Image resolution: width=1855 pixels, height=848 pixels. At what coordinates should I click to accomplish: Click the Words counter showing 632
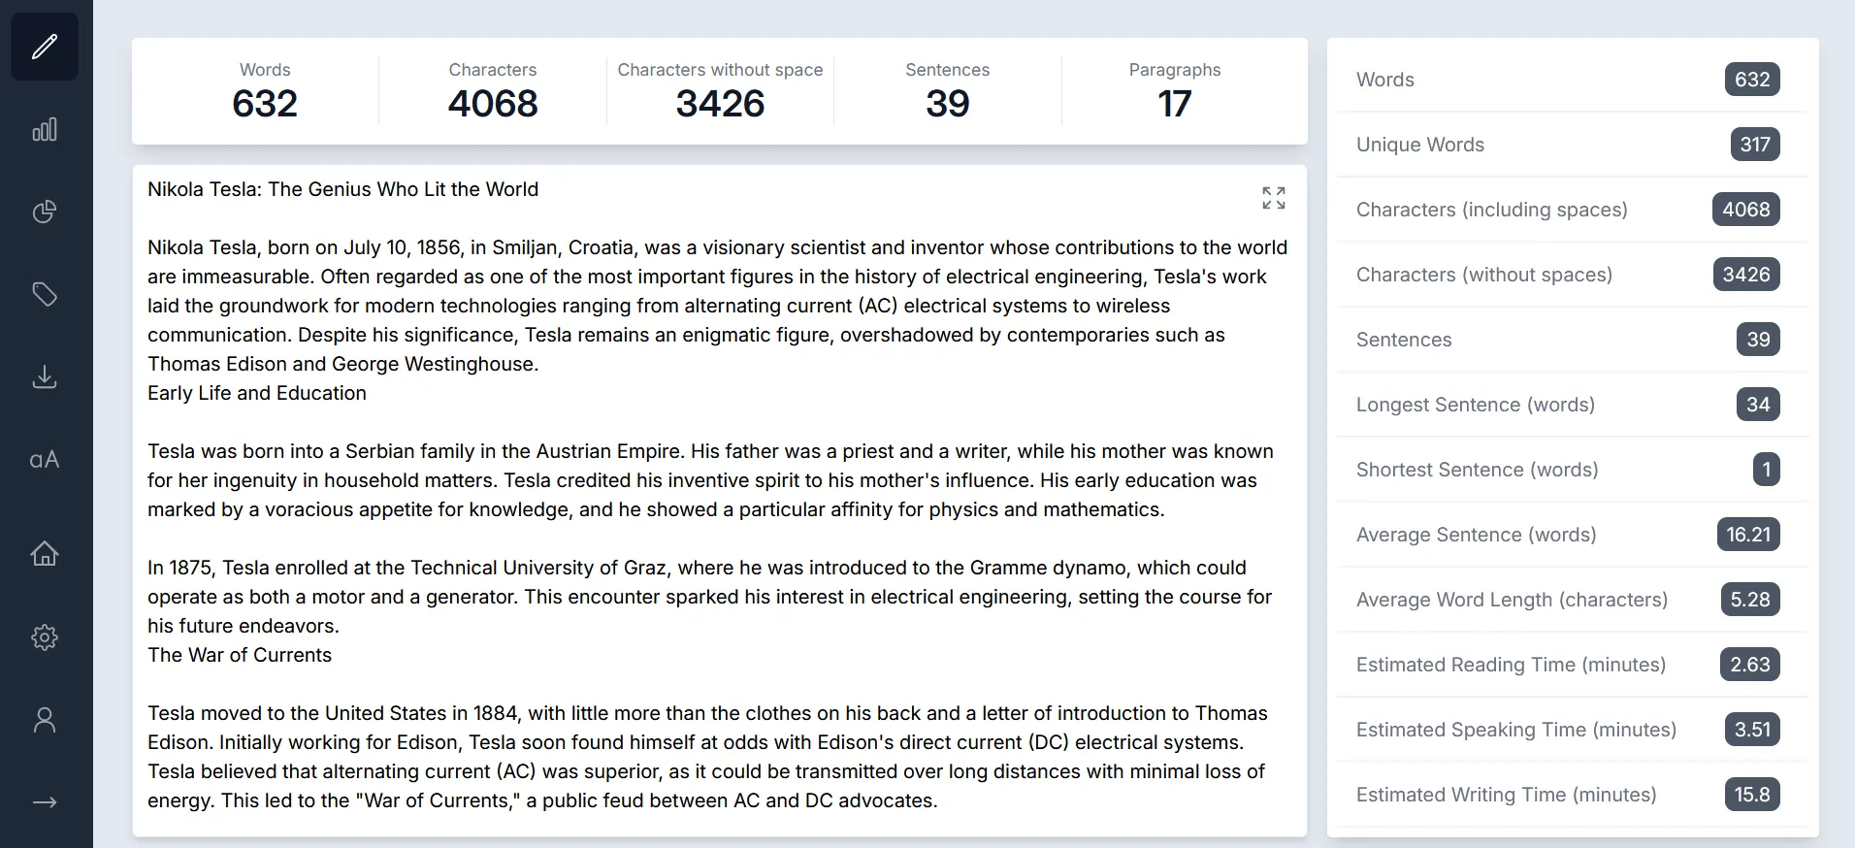[265, 90]
